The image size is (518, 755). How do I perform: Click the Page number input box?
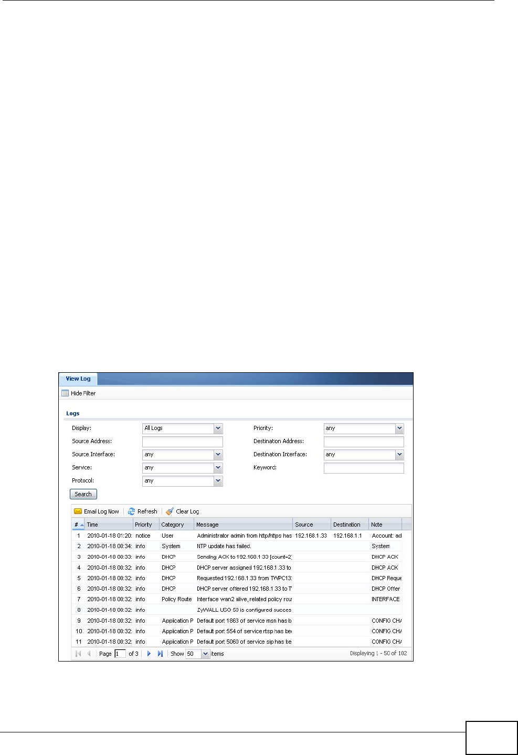[120, 654]
